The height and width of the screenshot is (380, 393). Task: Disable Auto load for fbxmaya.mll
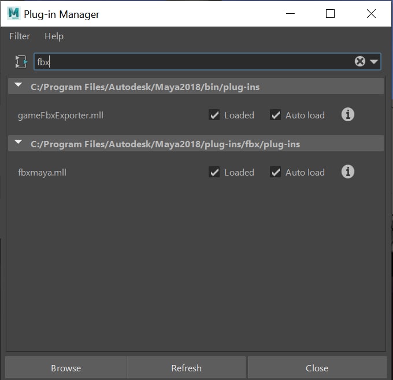[275, 172]
